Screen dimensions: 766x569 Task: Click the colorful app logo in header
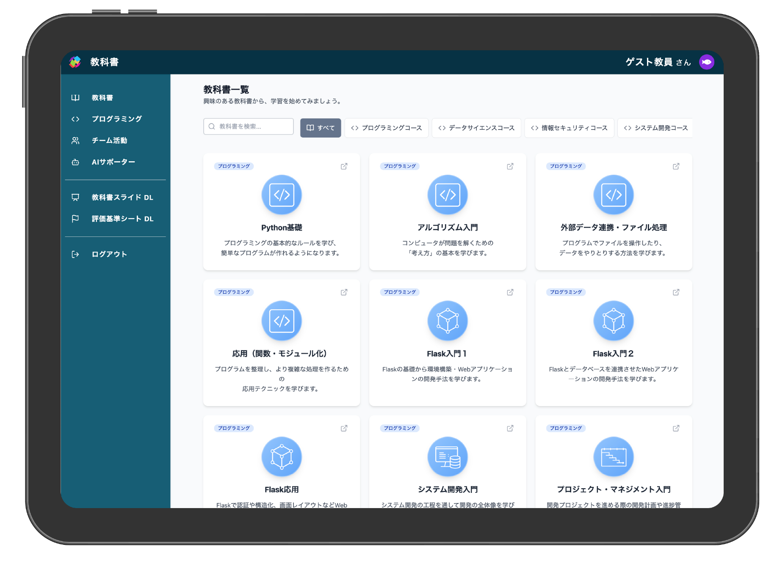[75, 62]
